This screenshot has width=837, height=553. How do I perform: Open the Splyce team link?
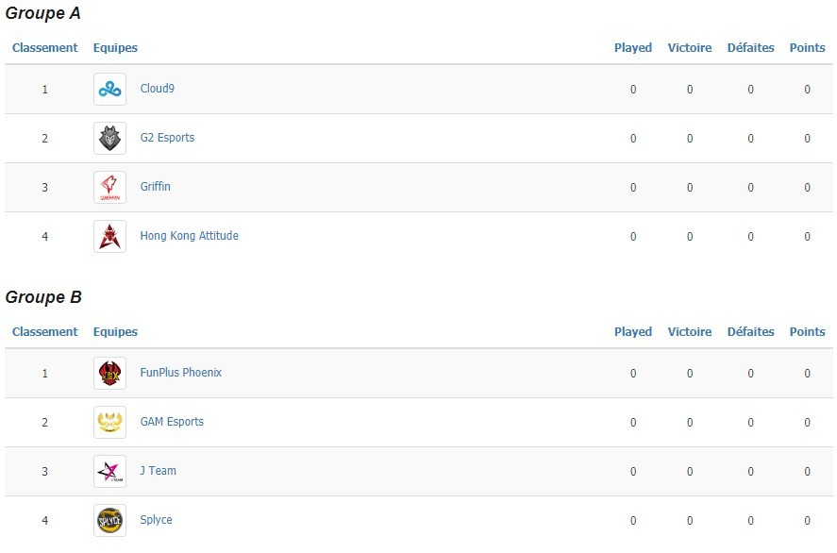(156, 520)
